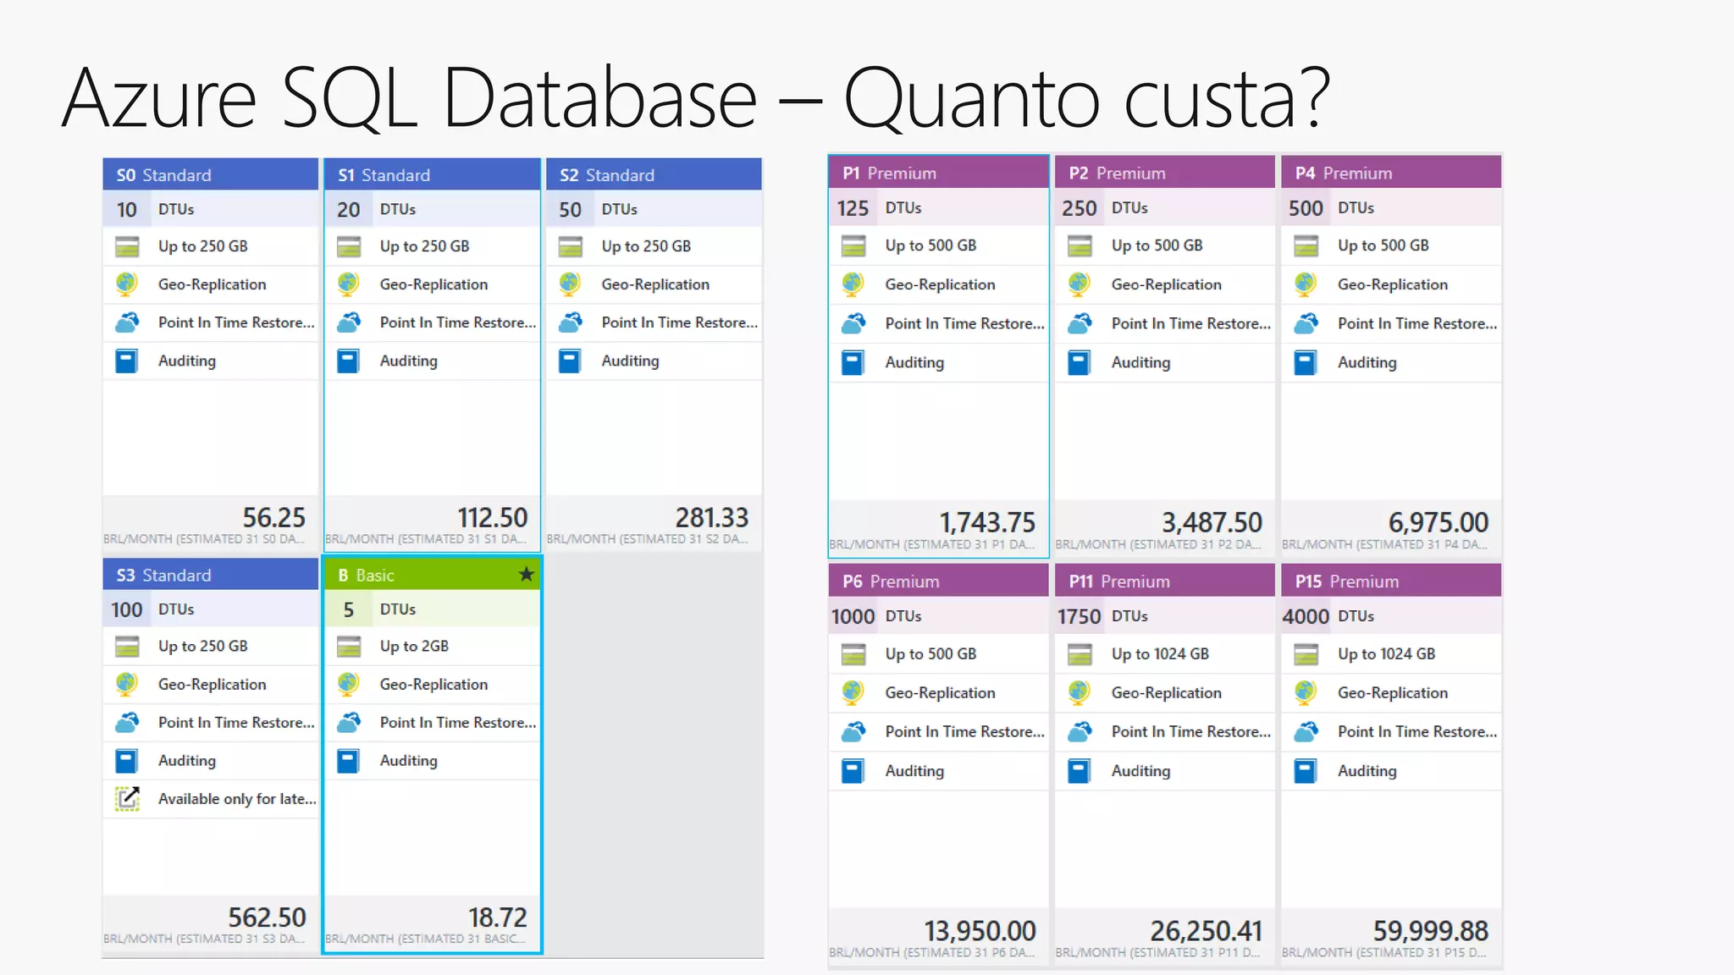Click the 18.72 price on Basic card

click(x=497, y=917)
